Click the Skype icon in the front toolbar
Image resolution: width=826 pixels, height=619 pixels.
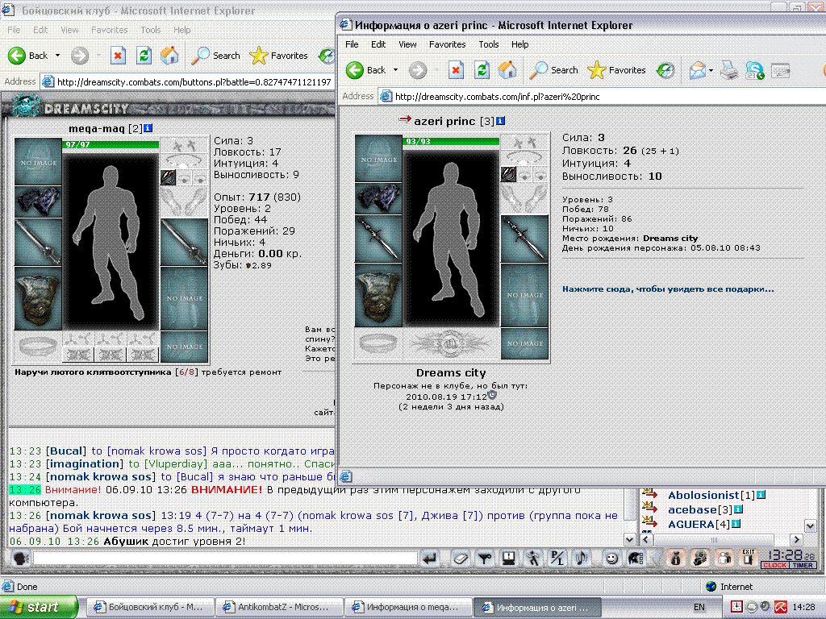point(754,70)
